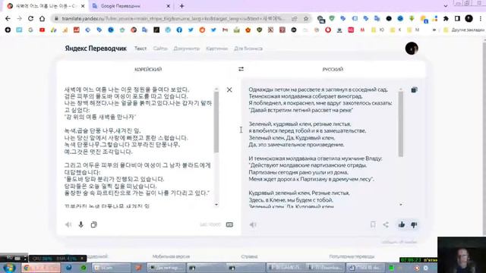Open the Windows Start menu

9,268
